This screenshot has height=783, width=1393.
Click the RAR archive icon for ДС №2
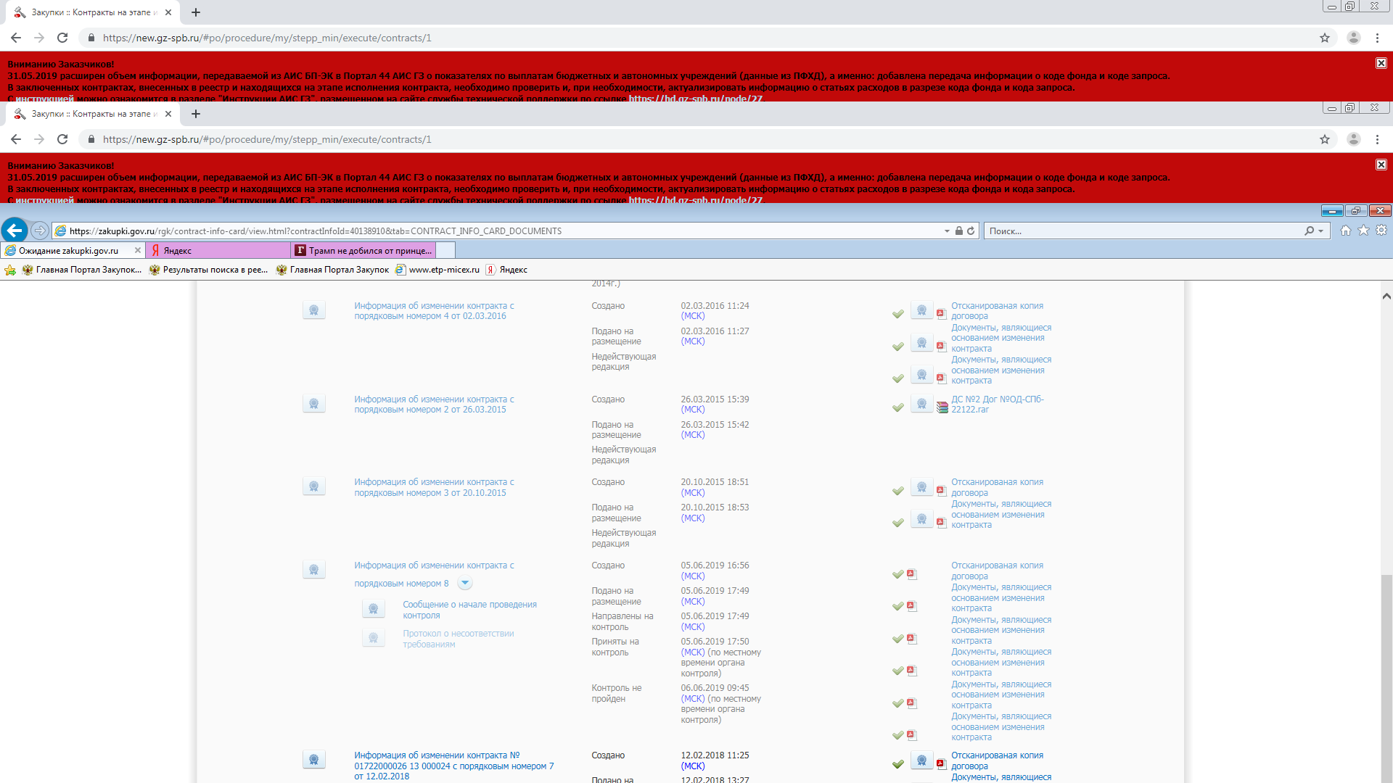point(942,407)
